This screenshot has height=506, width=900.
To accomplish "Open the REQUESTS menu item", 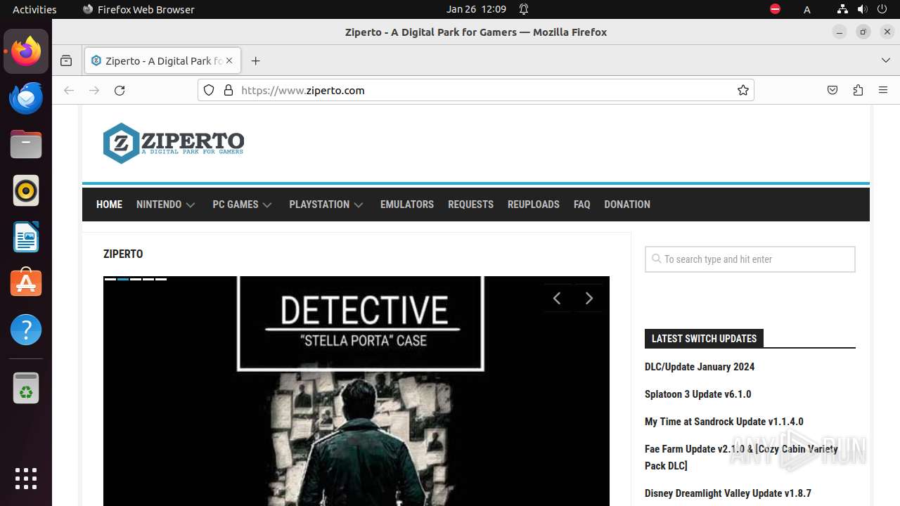I will click(470, 205).
